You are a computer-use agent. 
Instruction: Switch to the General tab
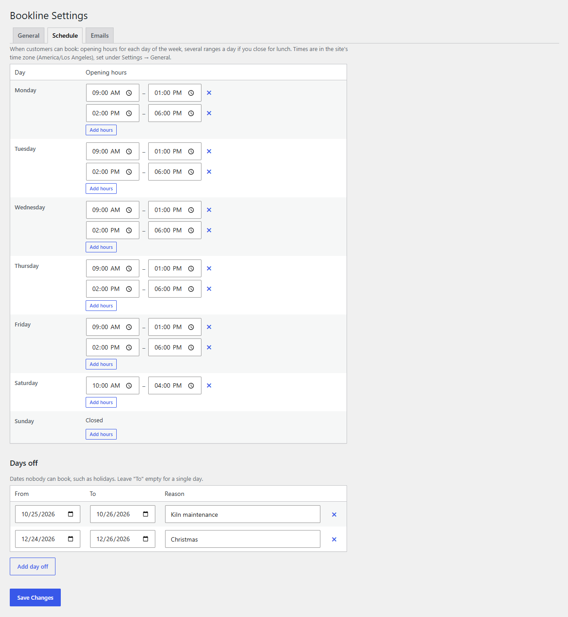[x=28, y=35]
